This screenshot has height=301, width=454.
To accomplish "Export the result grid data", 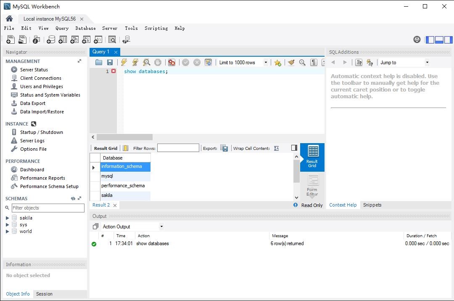I will [x=224, y=148].
